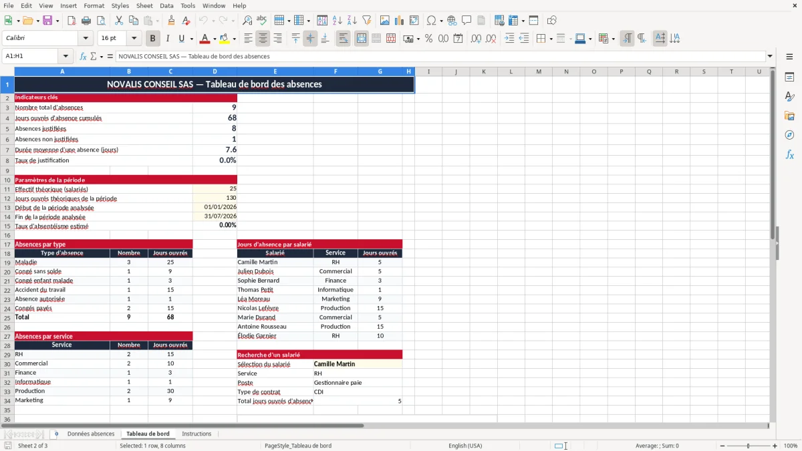Click the Function Wizard fx icon
Viewport: 802px width, 451px height.
click(x=83, y=57)
